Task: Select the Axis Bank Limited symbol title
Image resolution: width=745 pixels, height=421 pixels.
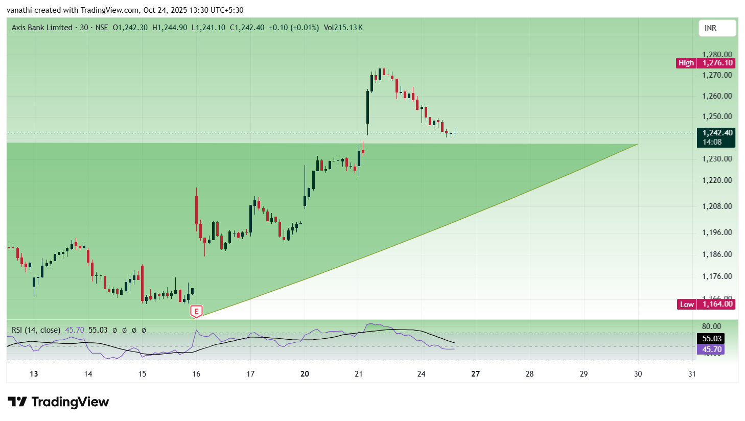Action: [42, 28]
